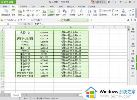Click 页眉和页脚 header and footer

(x=105, y=10)
